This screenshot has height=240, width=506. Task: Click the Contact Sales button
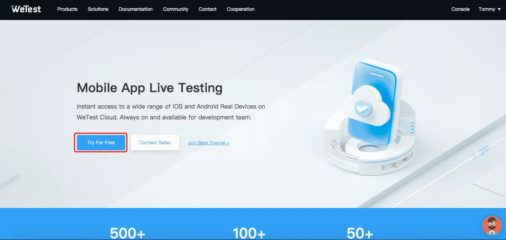point(155,143)
